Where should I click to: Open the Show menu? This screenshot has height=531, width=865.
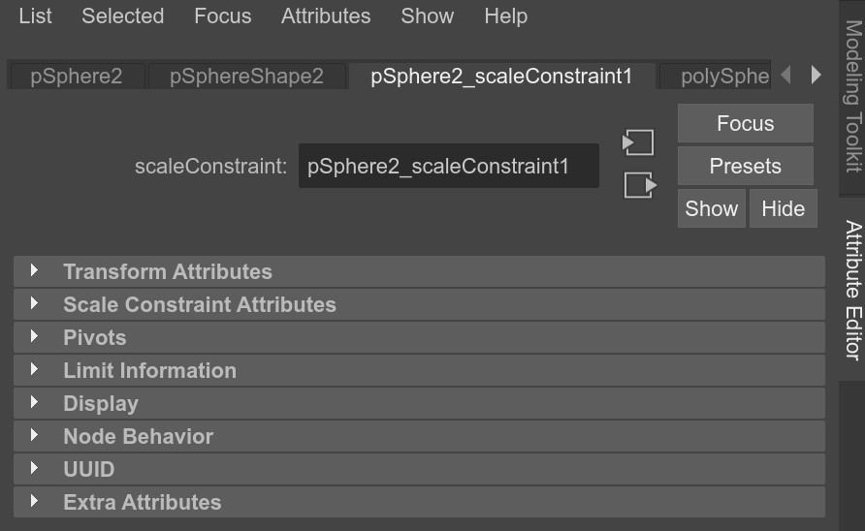click(x=428, y=16)
